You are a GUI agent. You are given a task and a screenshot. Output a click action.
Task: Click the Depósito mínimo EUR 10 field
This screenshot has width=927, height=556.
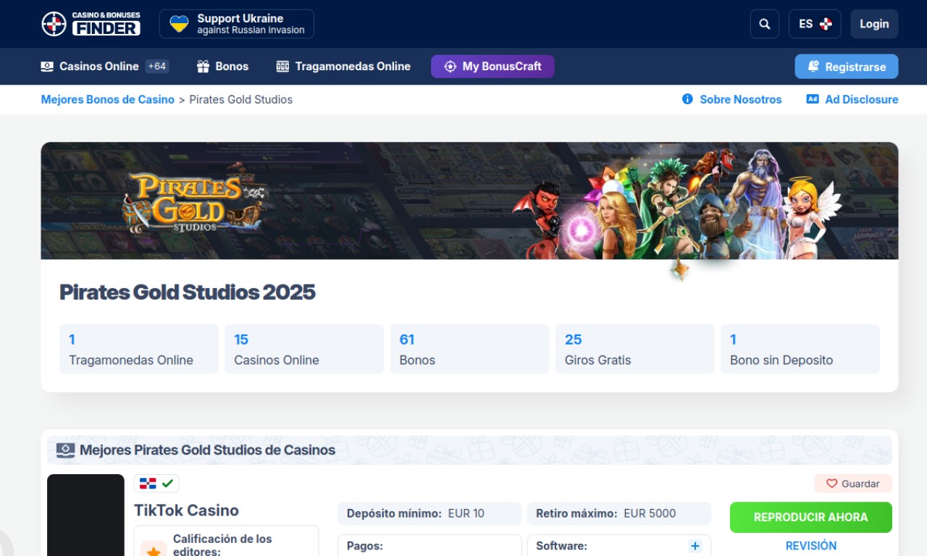(x=429, y=514)
